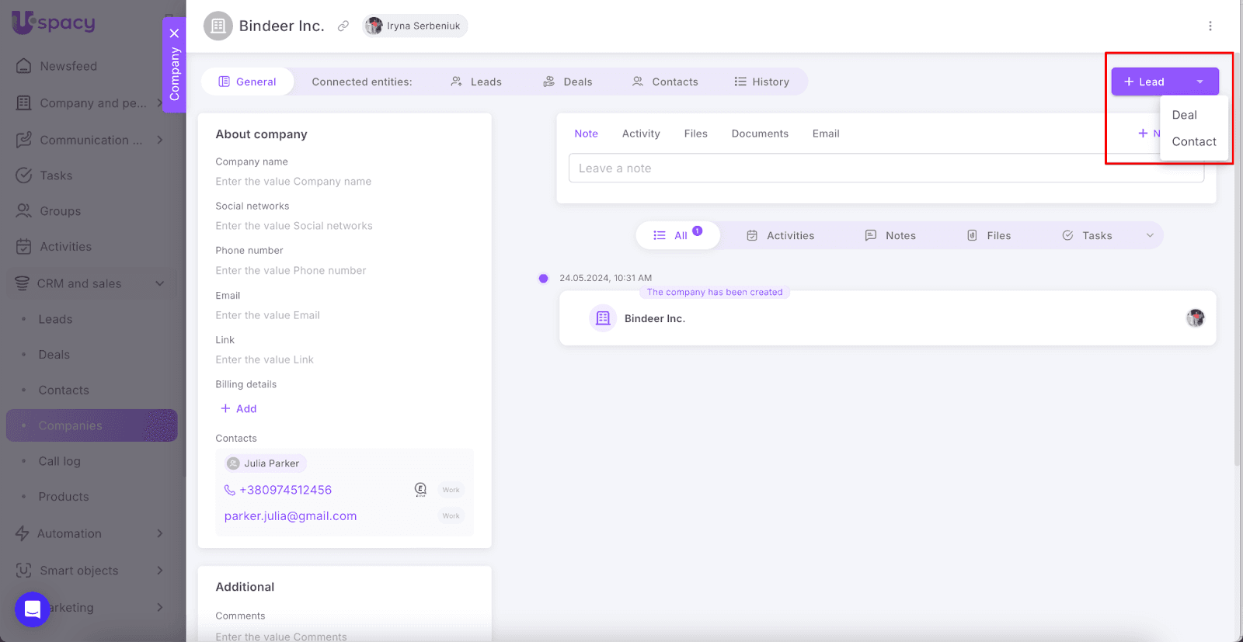Image resolution: width=1243 pixels, height=642 pixels.
Task: Click the copy link icon beside Bindeer Inc.
Action: click(x=343, y=26)
